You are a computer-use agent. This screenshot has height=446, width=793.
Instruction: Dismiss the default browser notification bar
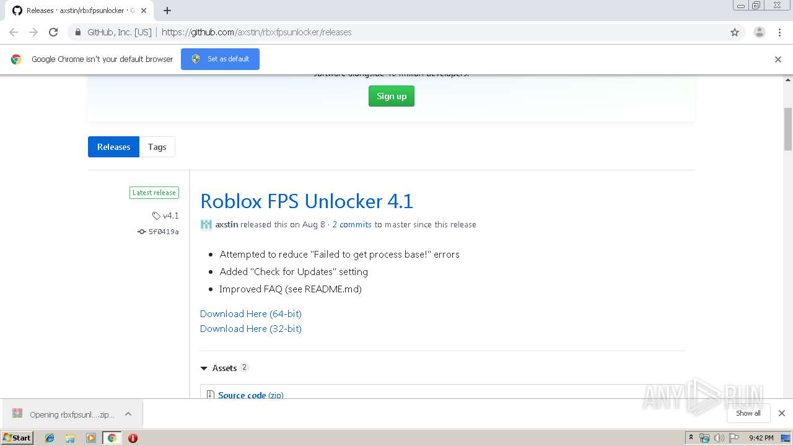778,59
